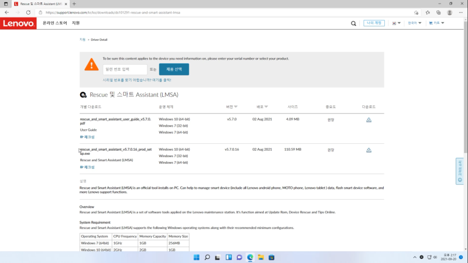468x263 pixels.
Task: Open Windows Start menu
Action: 197,257
